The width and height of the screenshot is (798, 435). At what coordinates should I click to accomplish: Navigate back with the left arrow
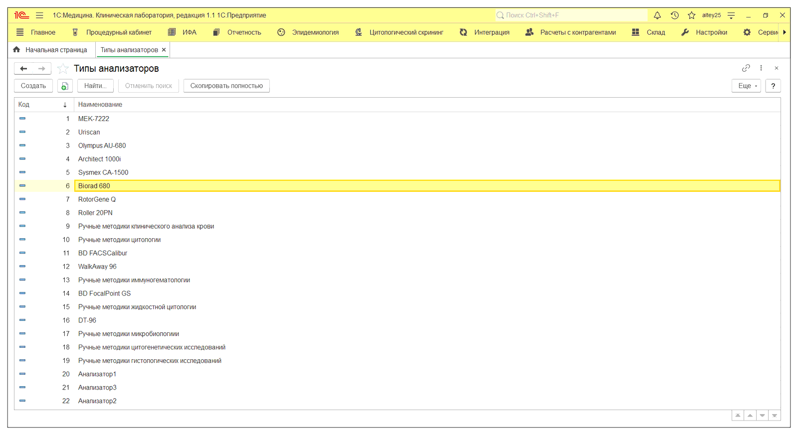tap(23, 69)
